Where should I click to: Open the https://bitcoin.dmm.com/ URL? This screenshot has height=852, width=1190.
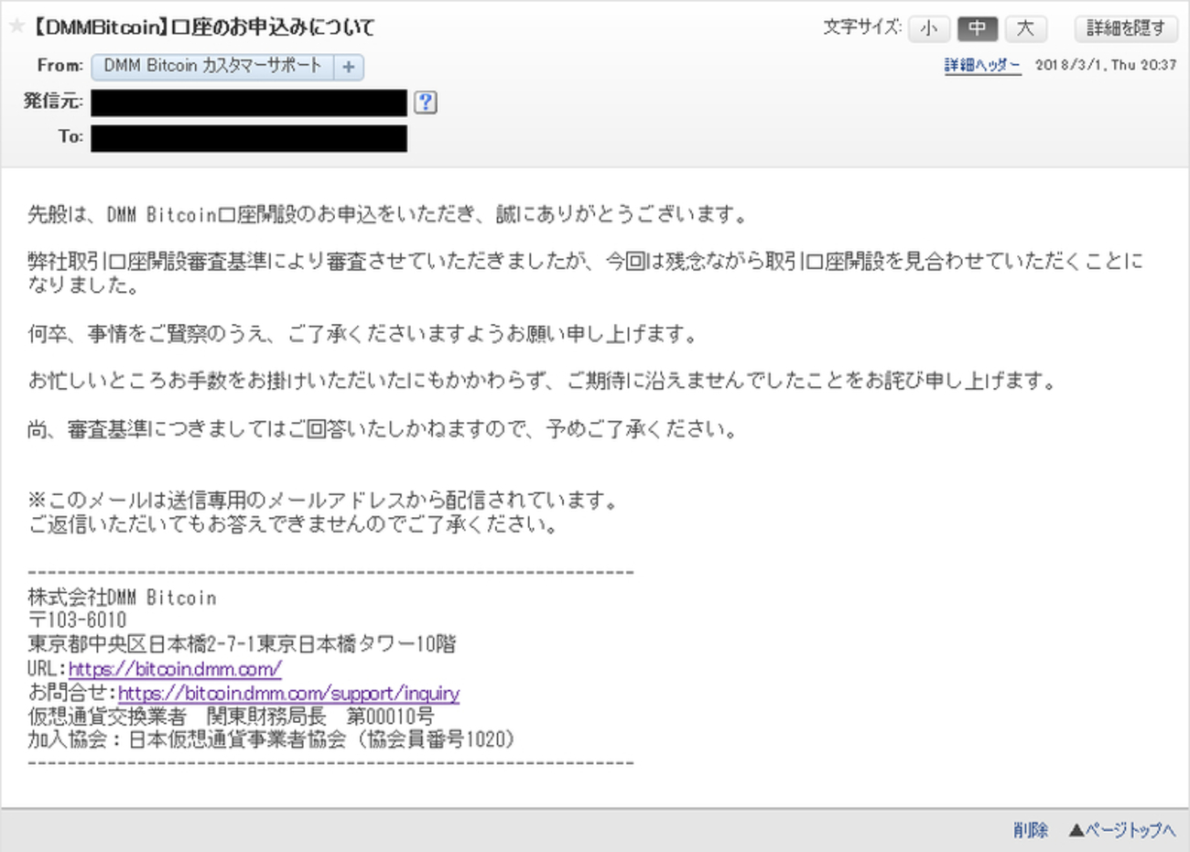coord(174,669)
